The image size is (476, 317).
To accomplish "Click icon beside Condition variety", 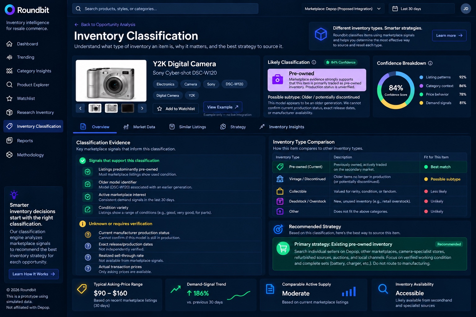I will 88,210.
